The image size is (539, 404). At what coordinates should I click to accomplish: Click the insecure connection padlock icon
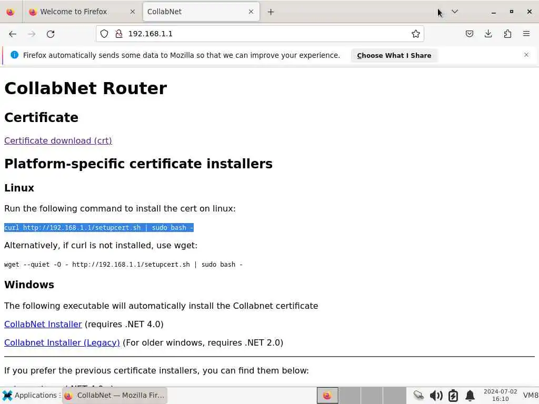coord(119,34)
